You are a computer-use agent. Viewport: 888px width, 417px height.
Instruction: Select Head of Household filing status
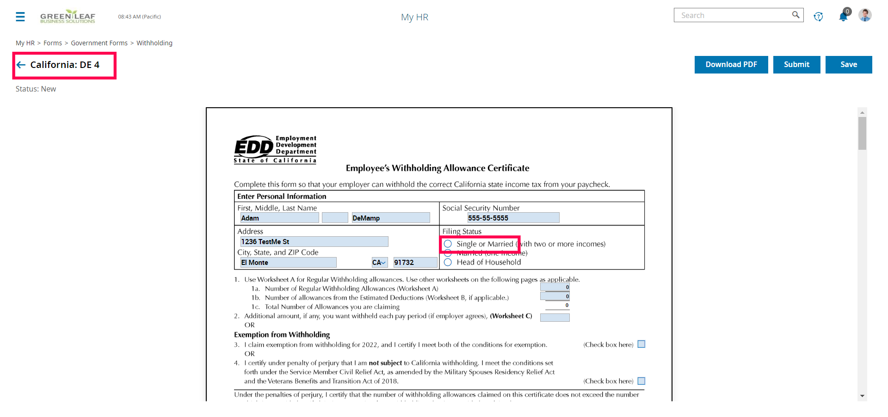(448, 262)
